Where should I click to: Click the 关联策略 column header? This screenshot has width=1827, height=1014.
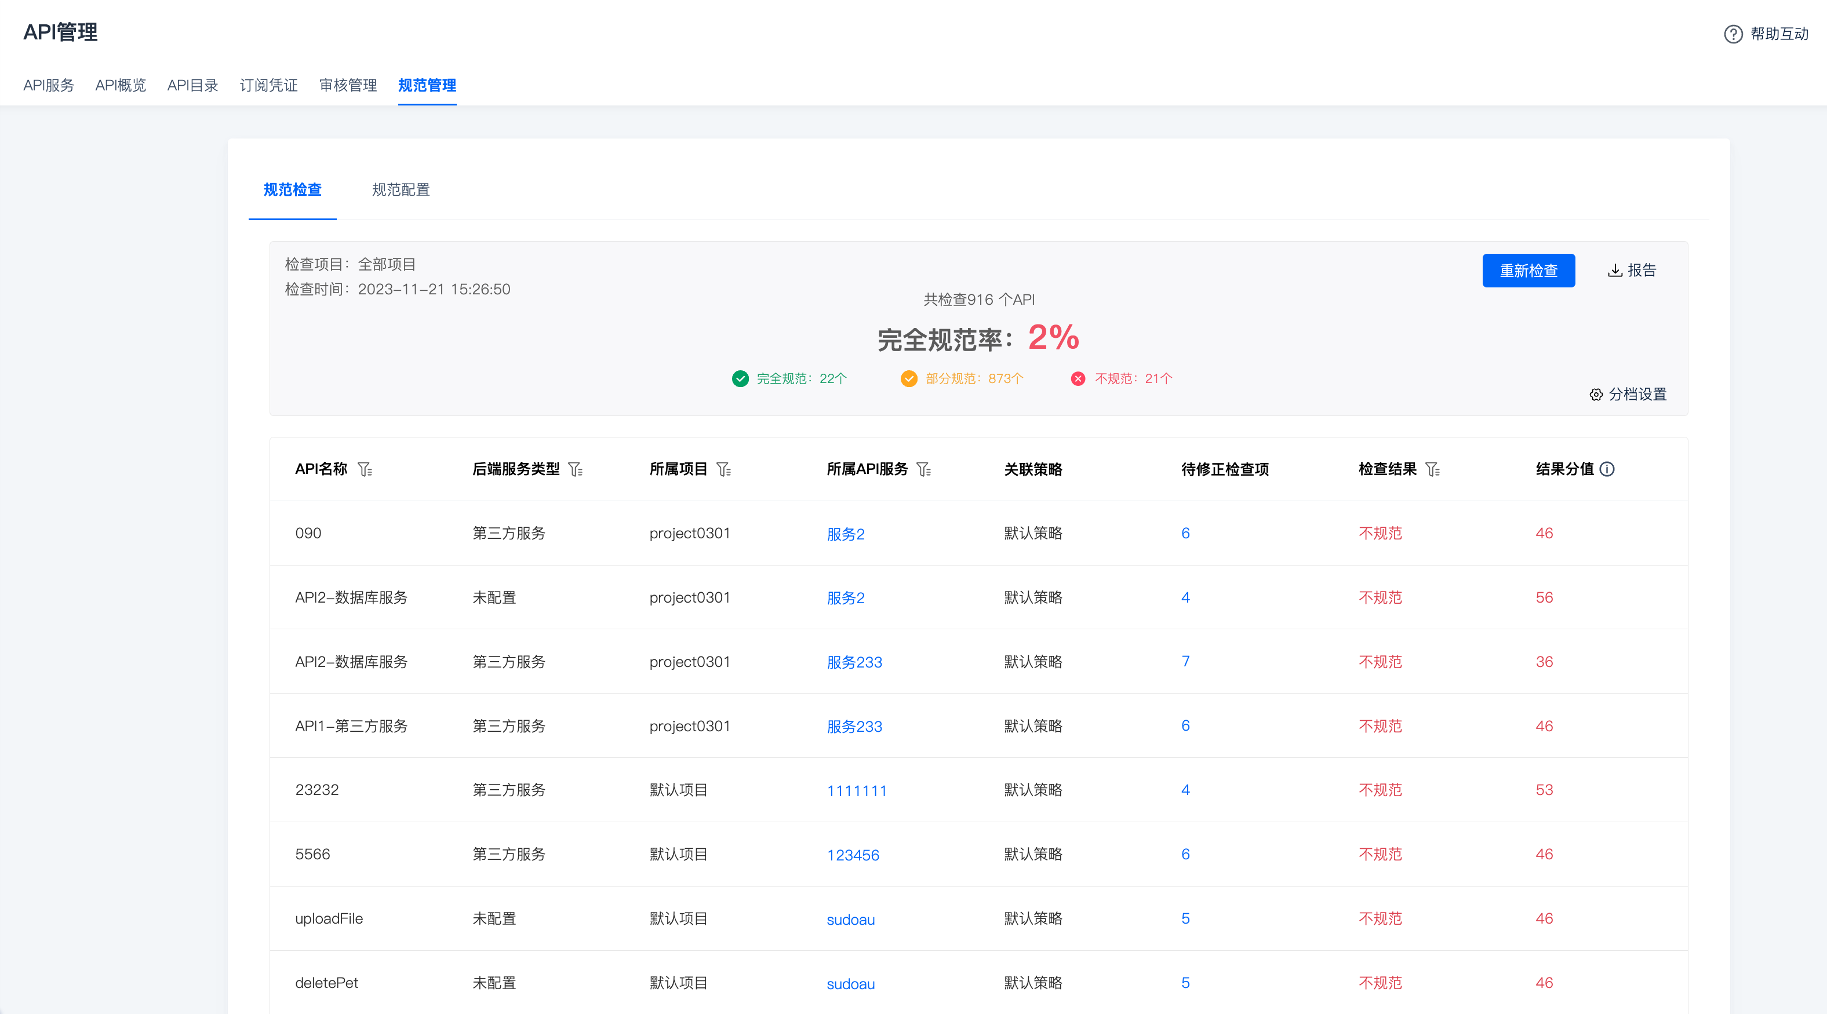click(1033, 469)
